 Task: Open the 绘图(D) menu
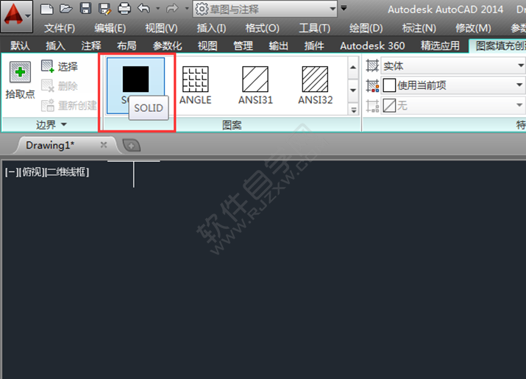366,28
